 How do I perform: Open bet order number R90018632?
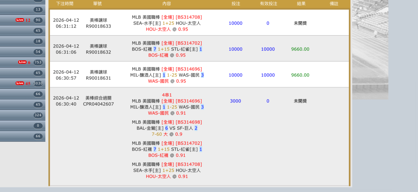click(98, 52)
